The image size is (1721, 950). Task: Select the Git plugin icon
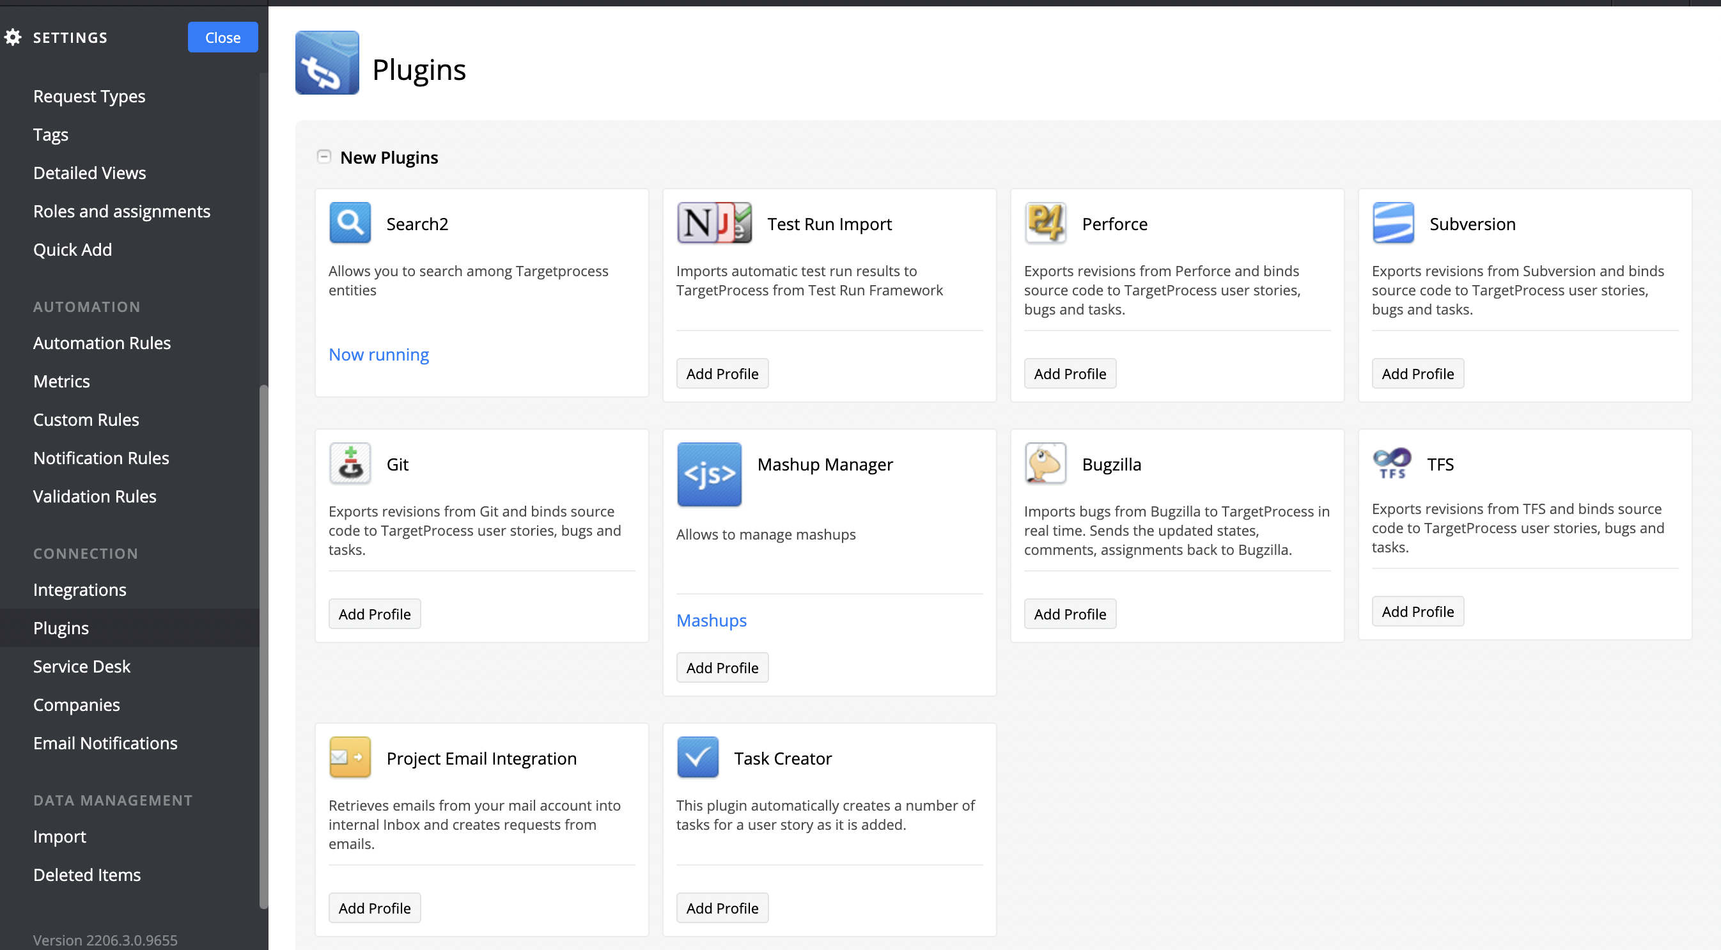(x=350, y=463)
